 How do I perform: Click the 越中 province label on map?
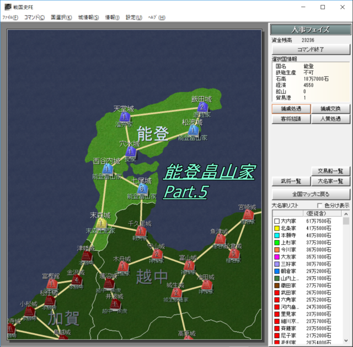pyautogui.click(x=152, y=277)
